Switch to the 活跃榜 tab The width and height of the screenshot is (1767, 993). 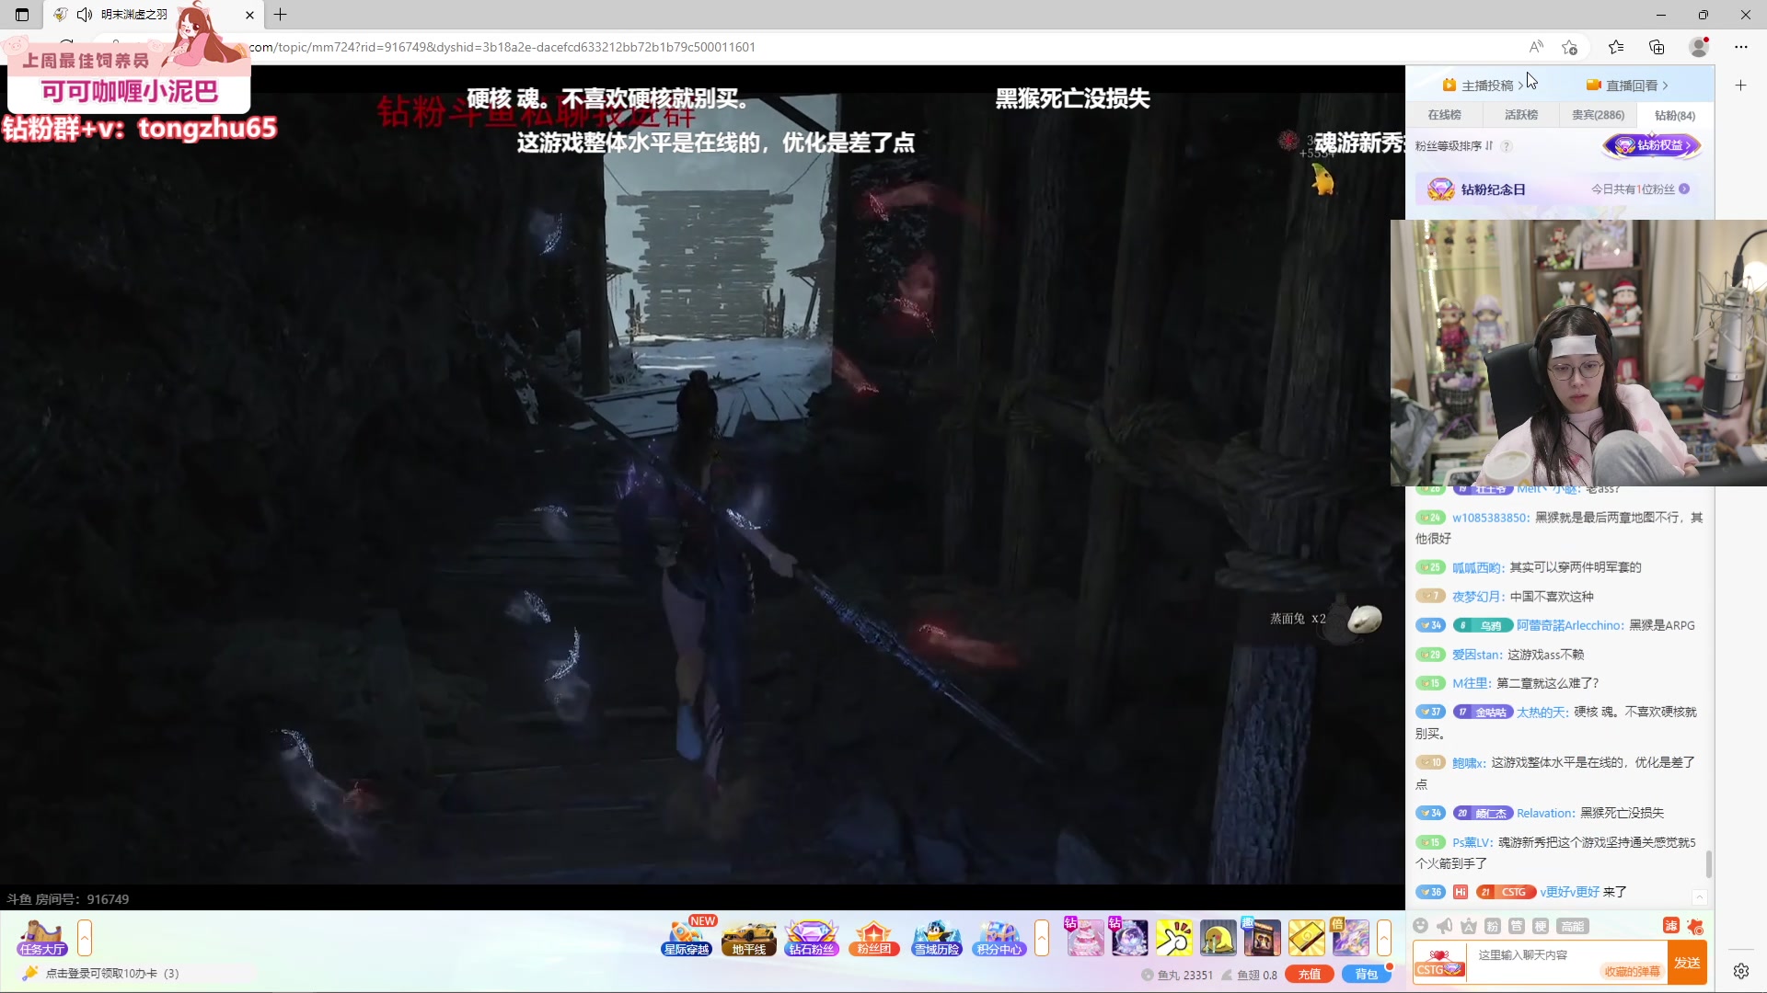point(1521,115)
